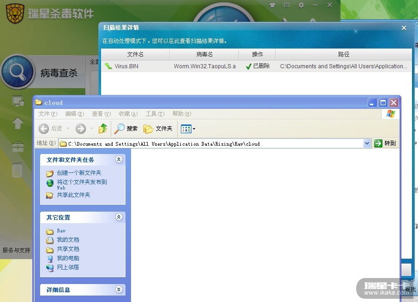Select the C:\Documents and Settings path cell

click(x=344, y=66)
